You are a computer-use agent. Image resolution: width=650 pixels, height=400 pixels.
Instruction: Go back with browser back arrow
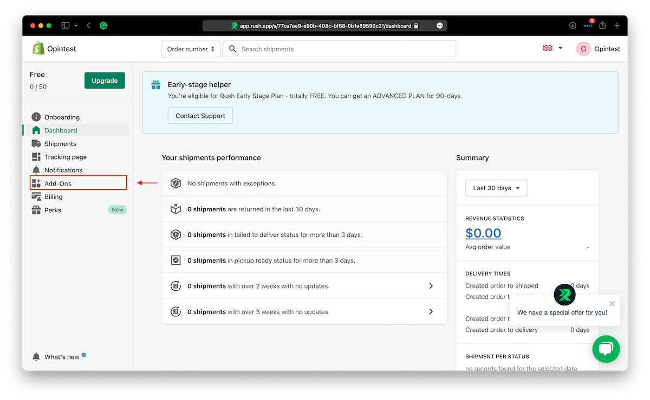pyautogui.click(x=89, y=25)
